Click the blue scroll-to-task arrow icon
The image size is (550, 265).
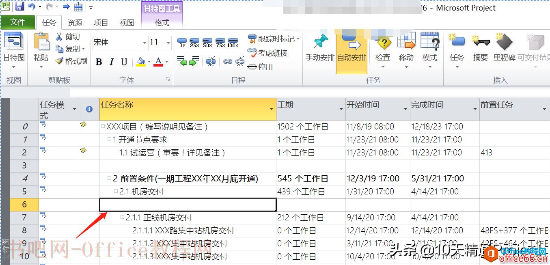tap(66, 6)
